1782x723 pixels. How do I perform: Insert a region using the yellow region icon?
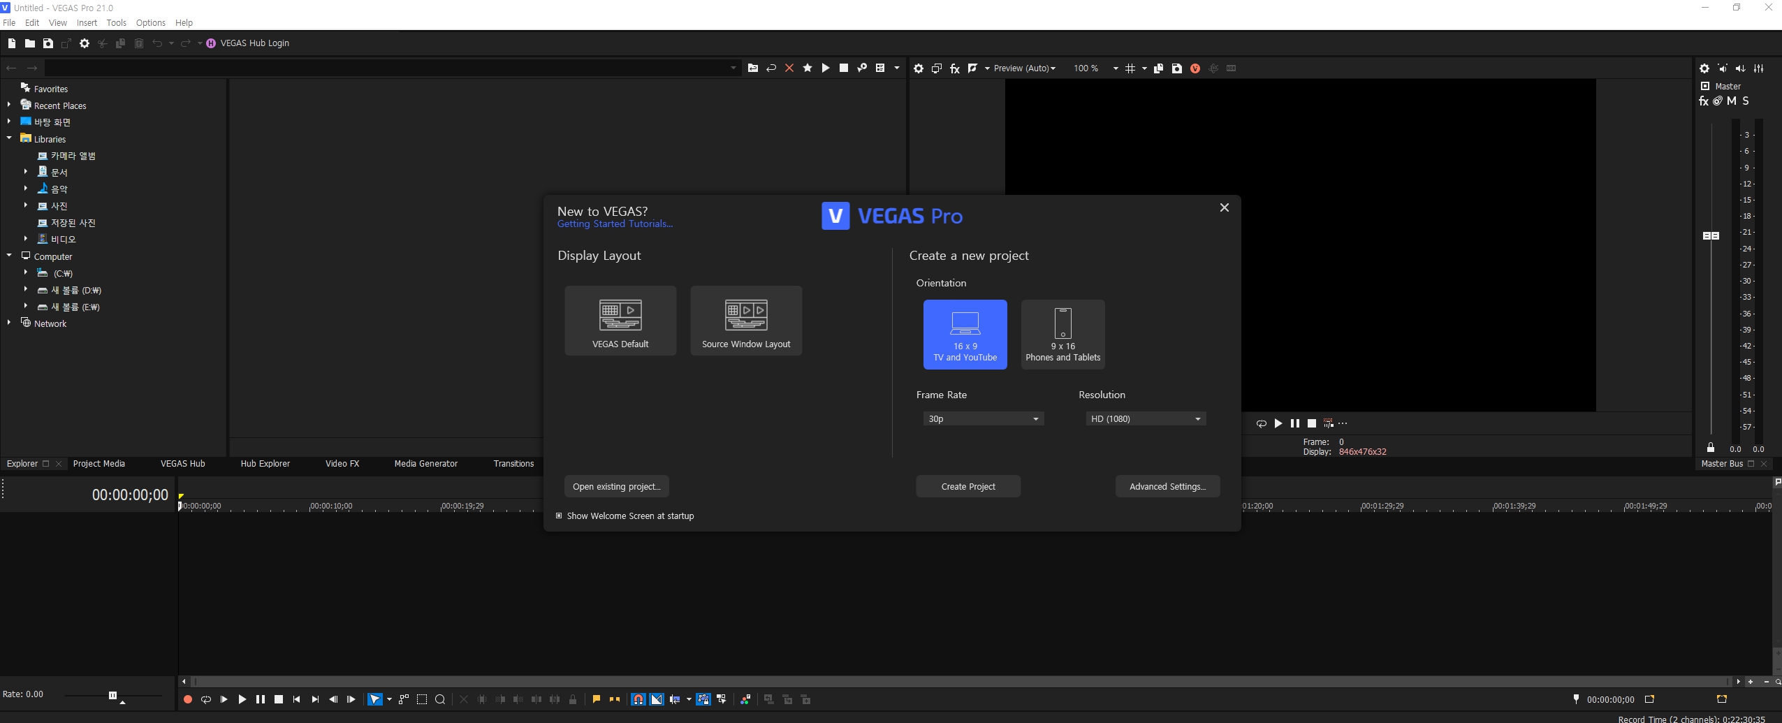pyautogui.click(x=615, y=699)
